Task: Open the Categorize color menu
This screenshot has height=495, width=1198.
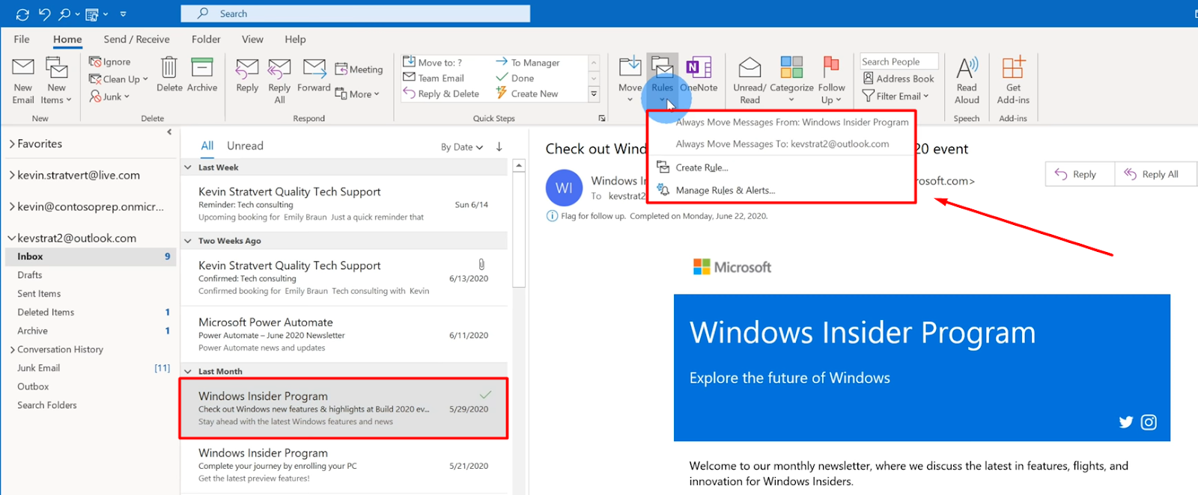Action: tap(791, 80)
